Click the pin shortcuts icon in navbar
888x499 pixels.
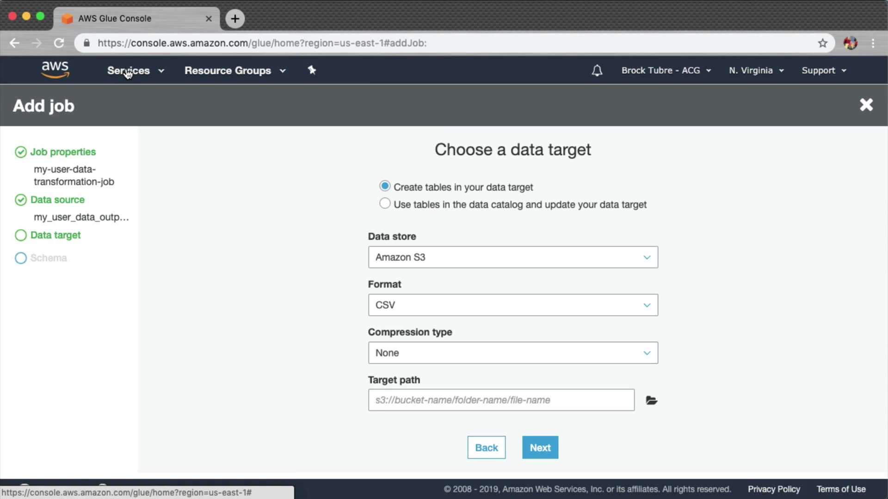[x=312, y=70]
